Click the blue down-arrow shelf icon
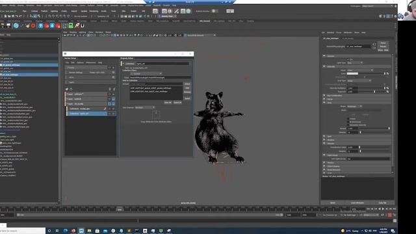The image size is (416, 234). point(52,25)
